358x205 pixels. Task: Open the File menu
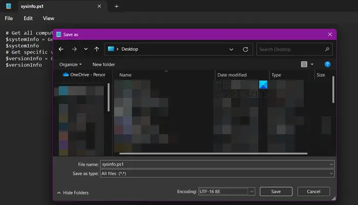click(9, 18)
